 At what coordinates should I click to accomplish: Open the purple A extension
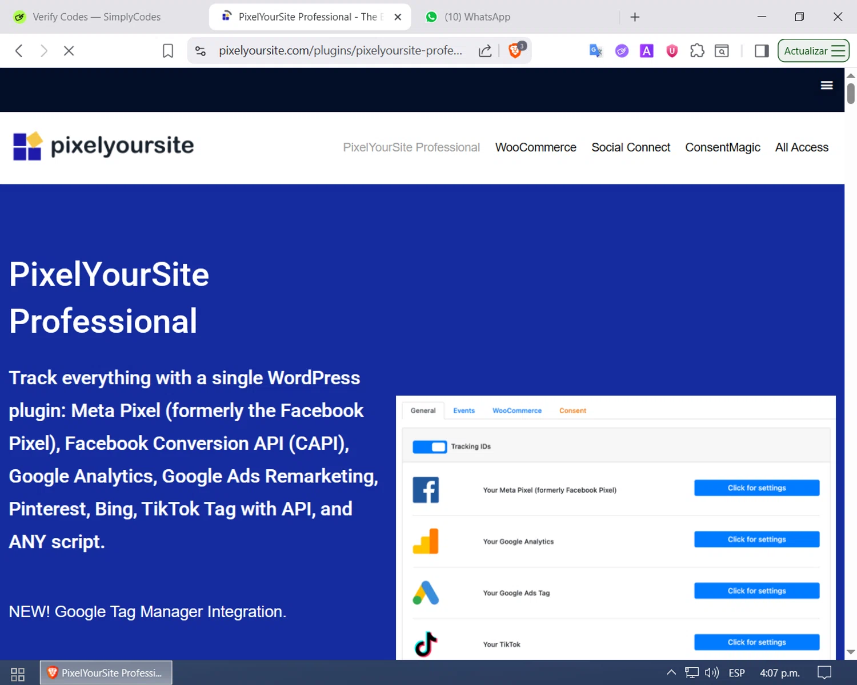pyautogui.click(x=647, y=51)
